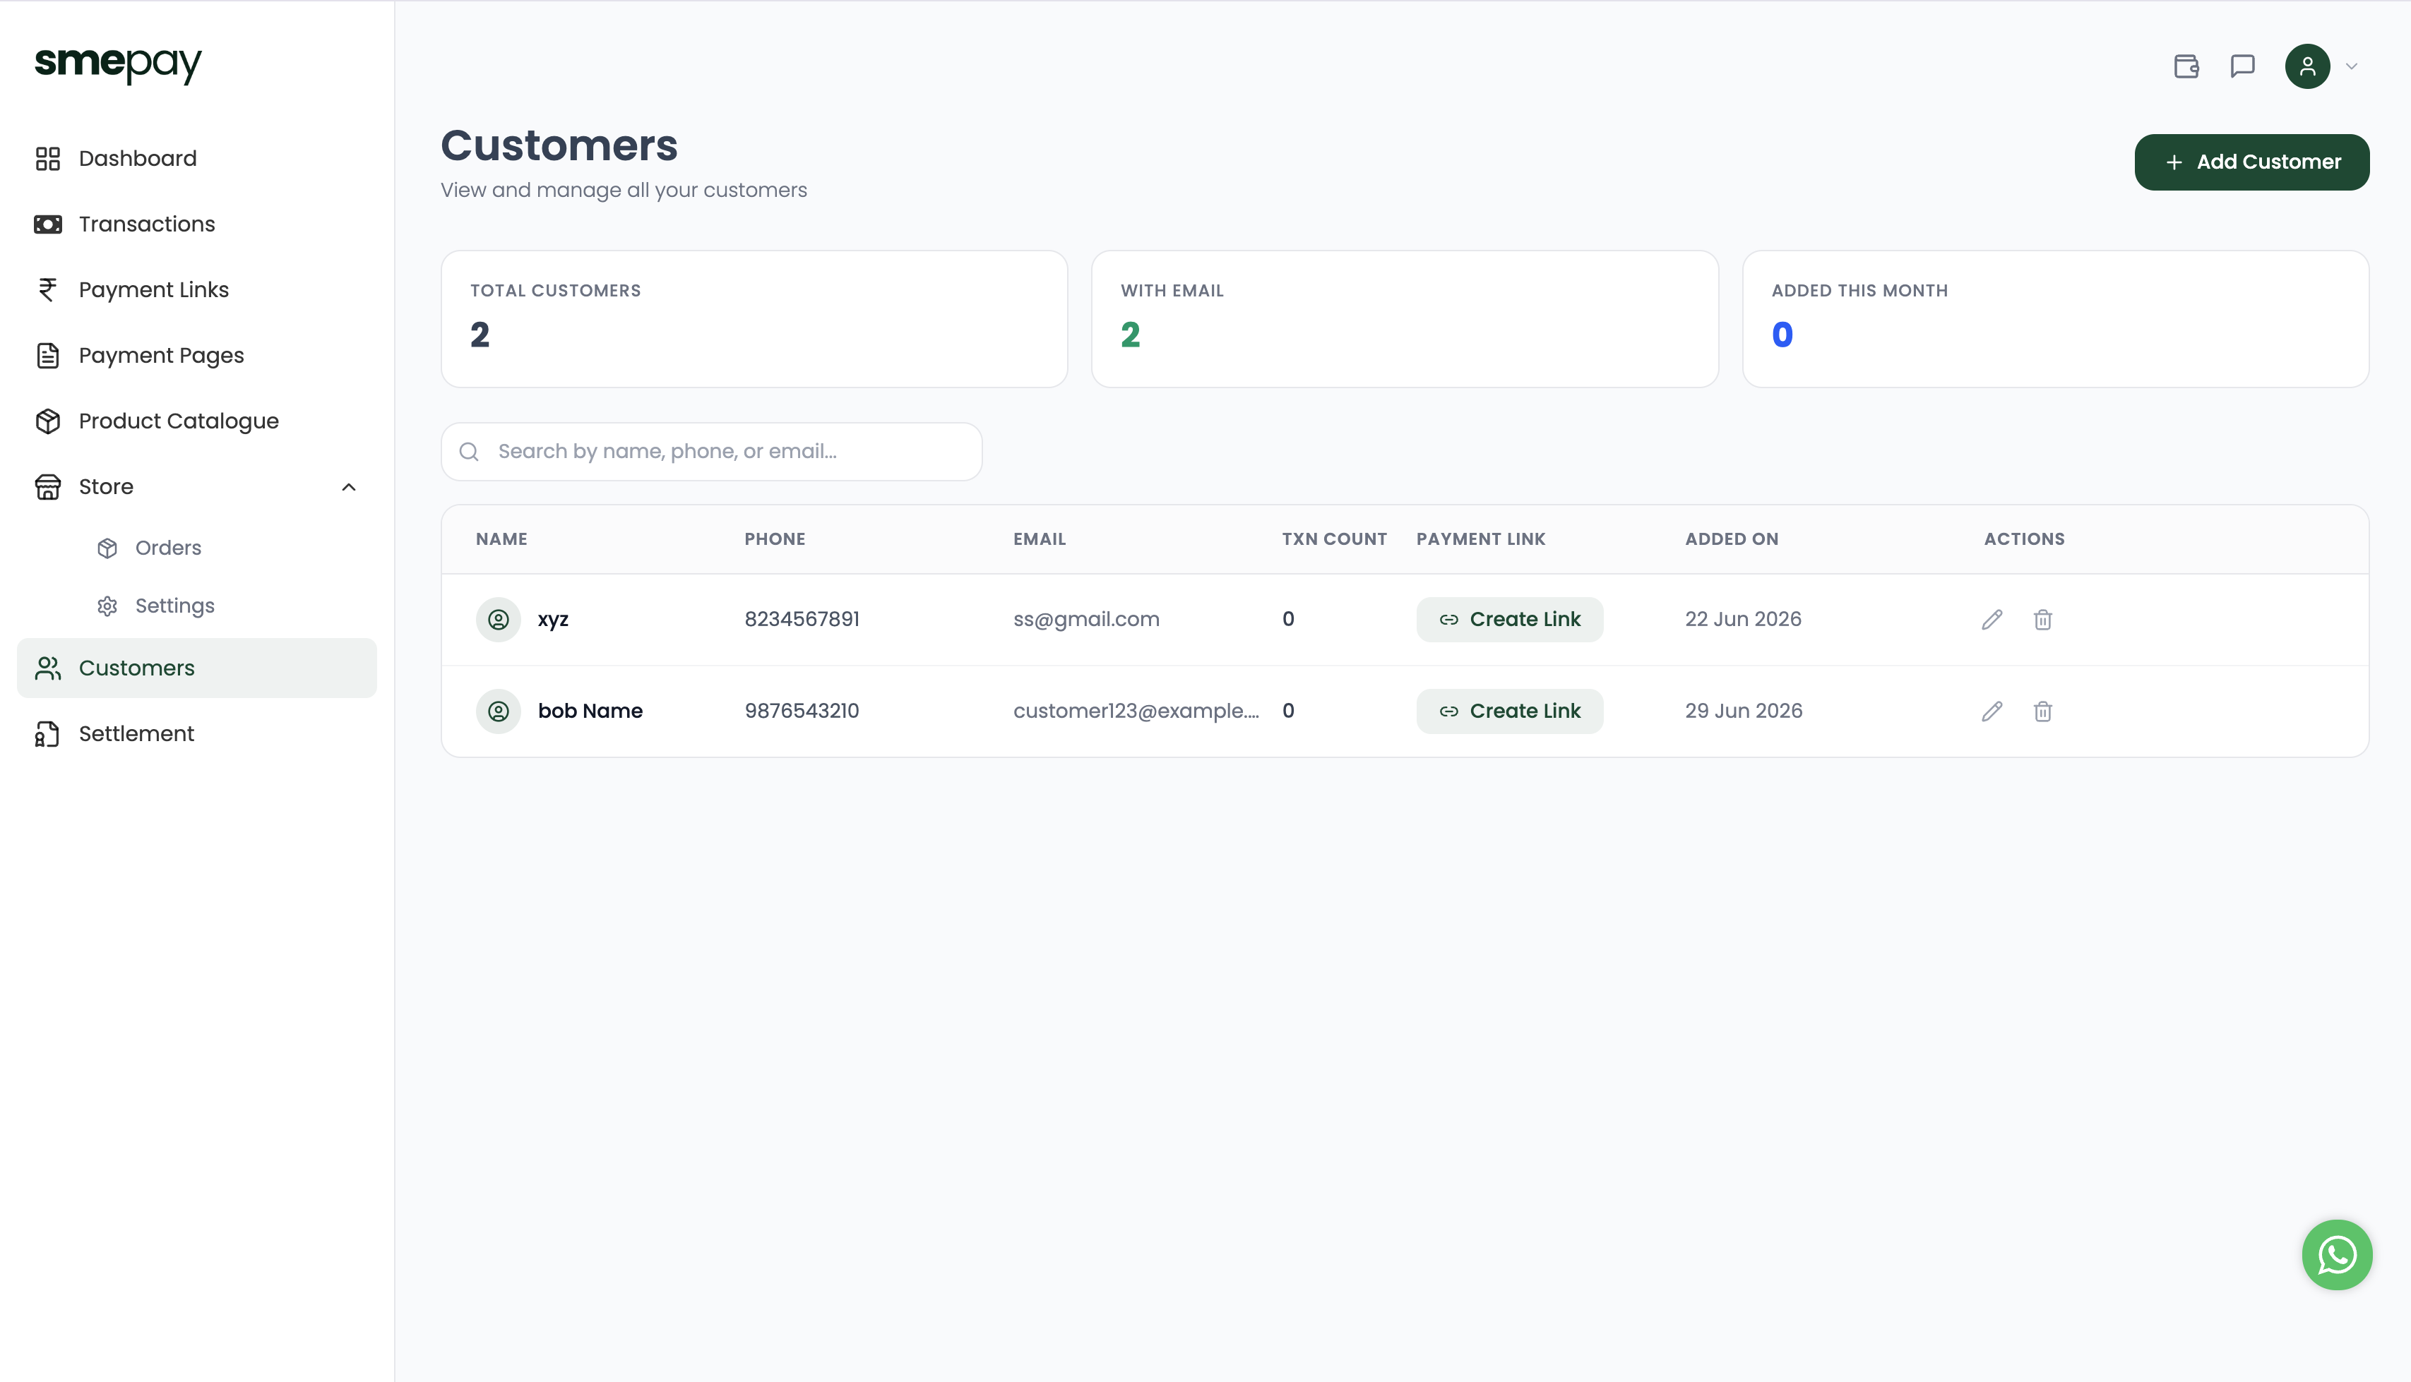
Task: Click the Product Catalogue box icon
Action: 47,421
